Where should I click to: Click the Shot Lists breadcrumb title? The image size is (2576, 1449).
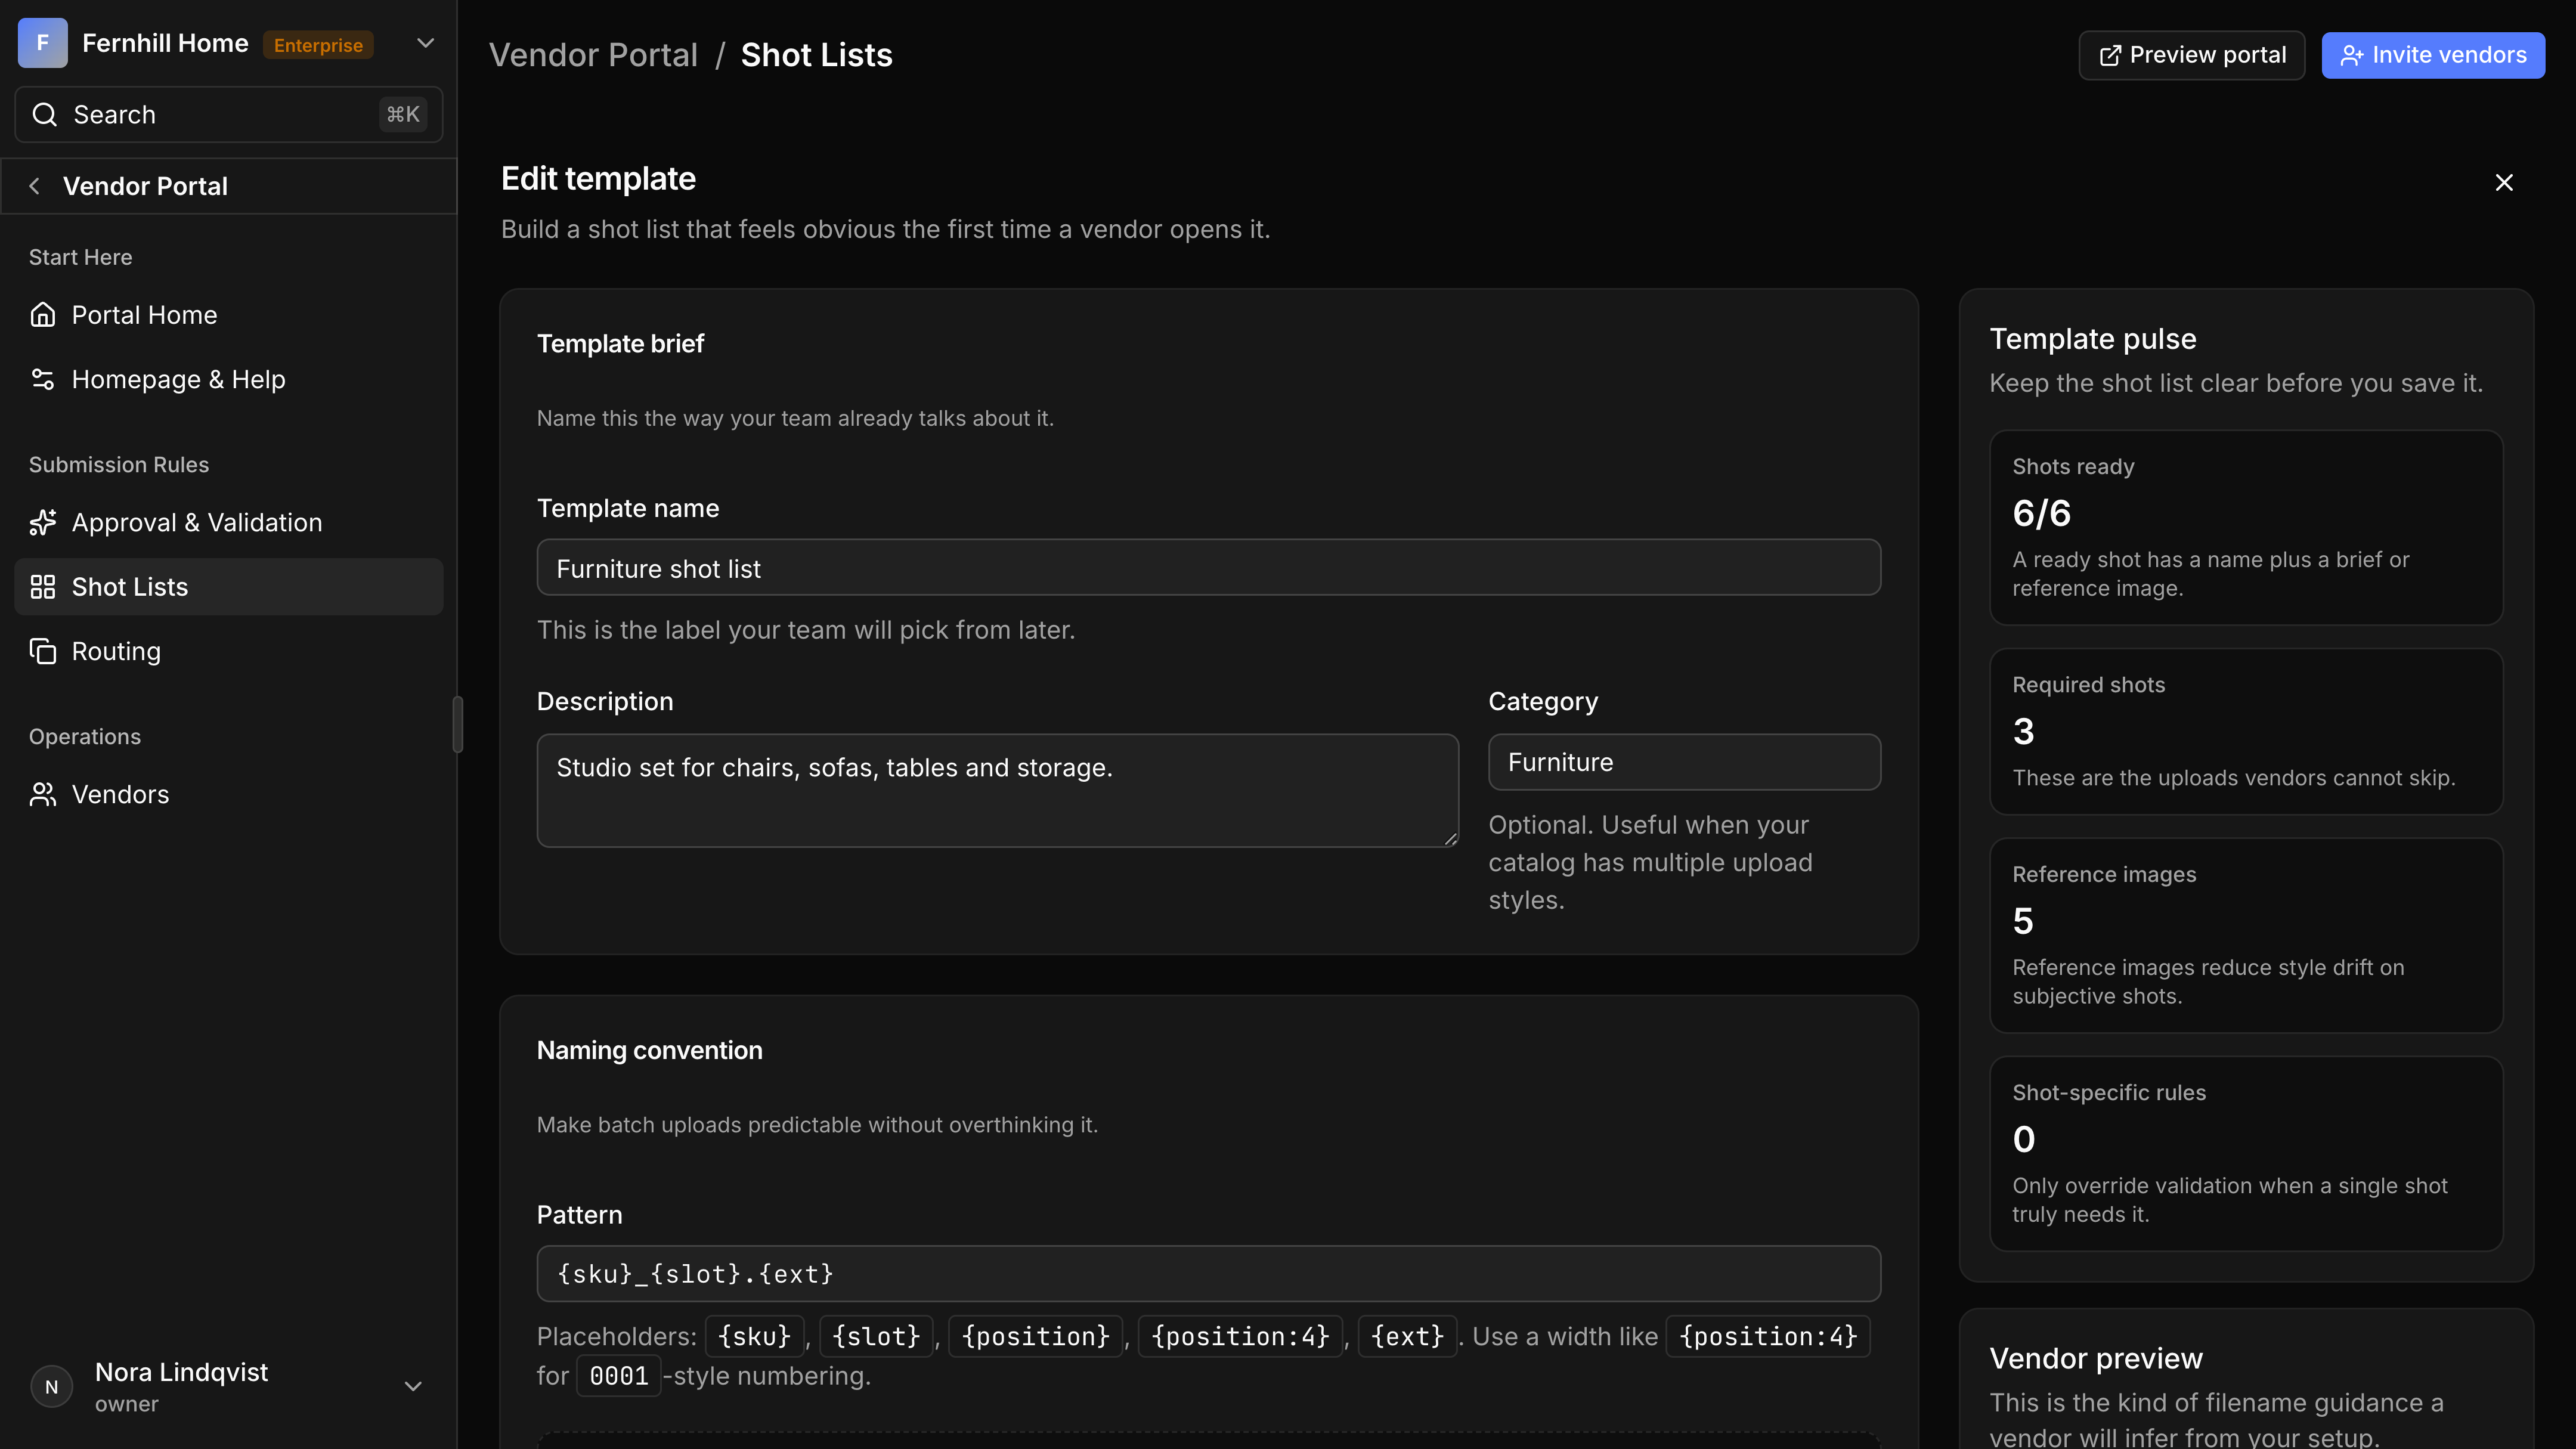(x=816, y=55)
